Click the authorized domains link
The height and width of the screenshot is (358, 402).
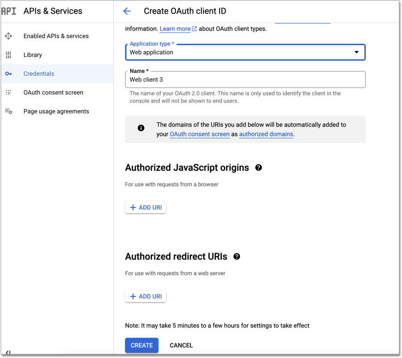(x=266, y=134)
